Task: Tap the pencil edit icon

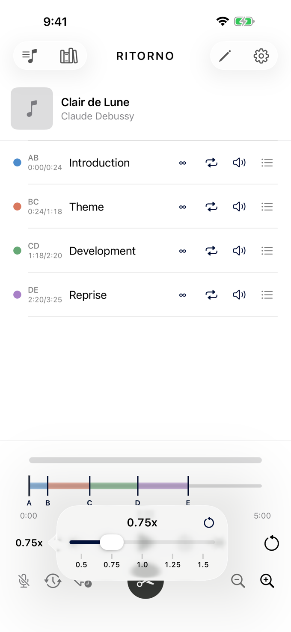Action: point(225,56)
